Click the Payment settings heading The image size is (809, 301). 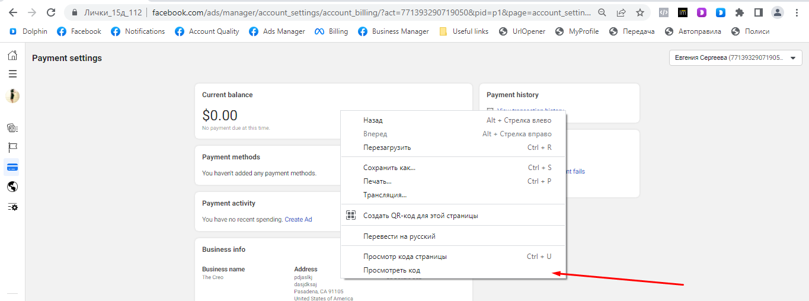click(x=67, y=58)
